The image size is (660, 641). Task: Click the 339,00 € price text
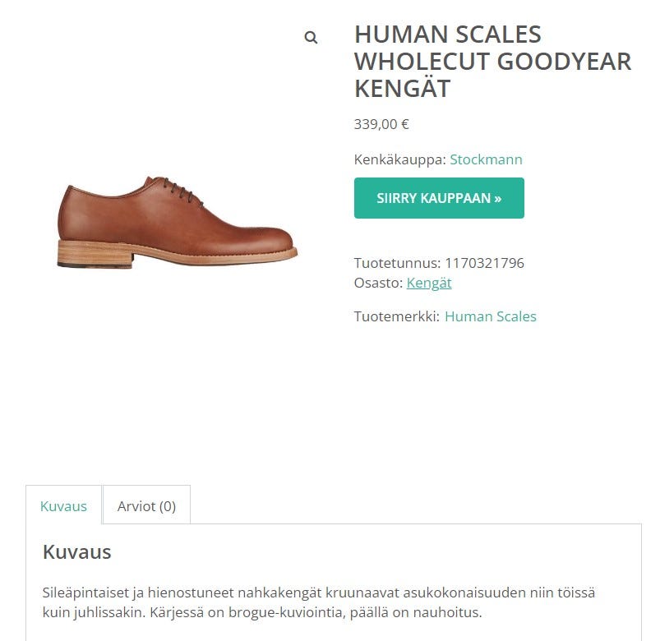[x=381, y=124]
